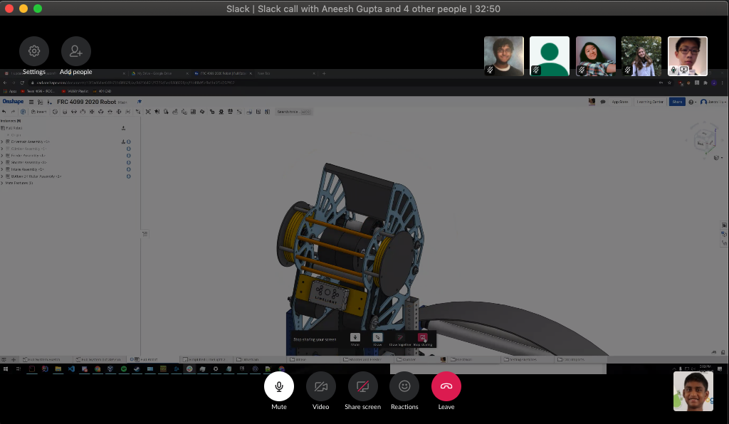Expand the Shooter Assembly tree node
Screen dimensions: 729x424
[x=2, y=162]
